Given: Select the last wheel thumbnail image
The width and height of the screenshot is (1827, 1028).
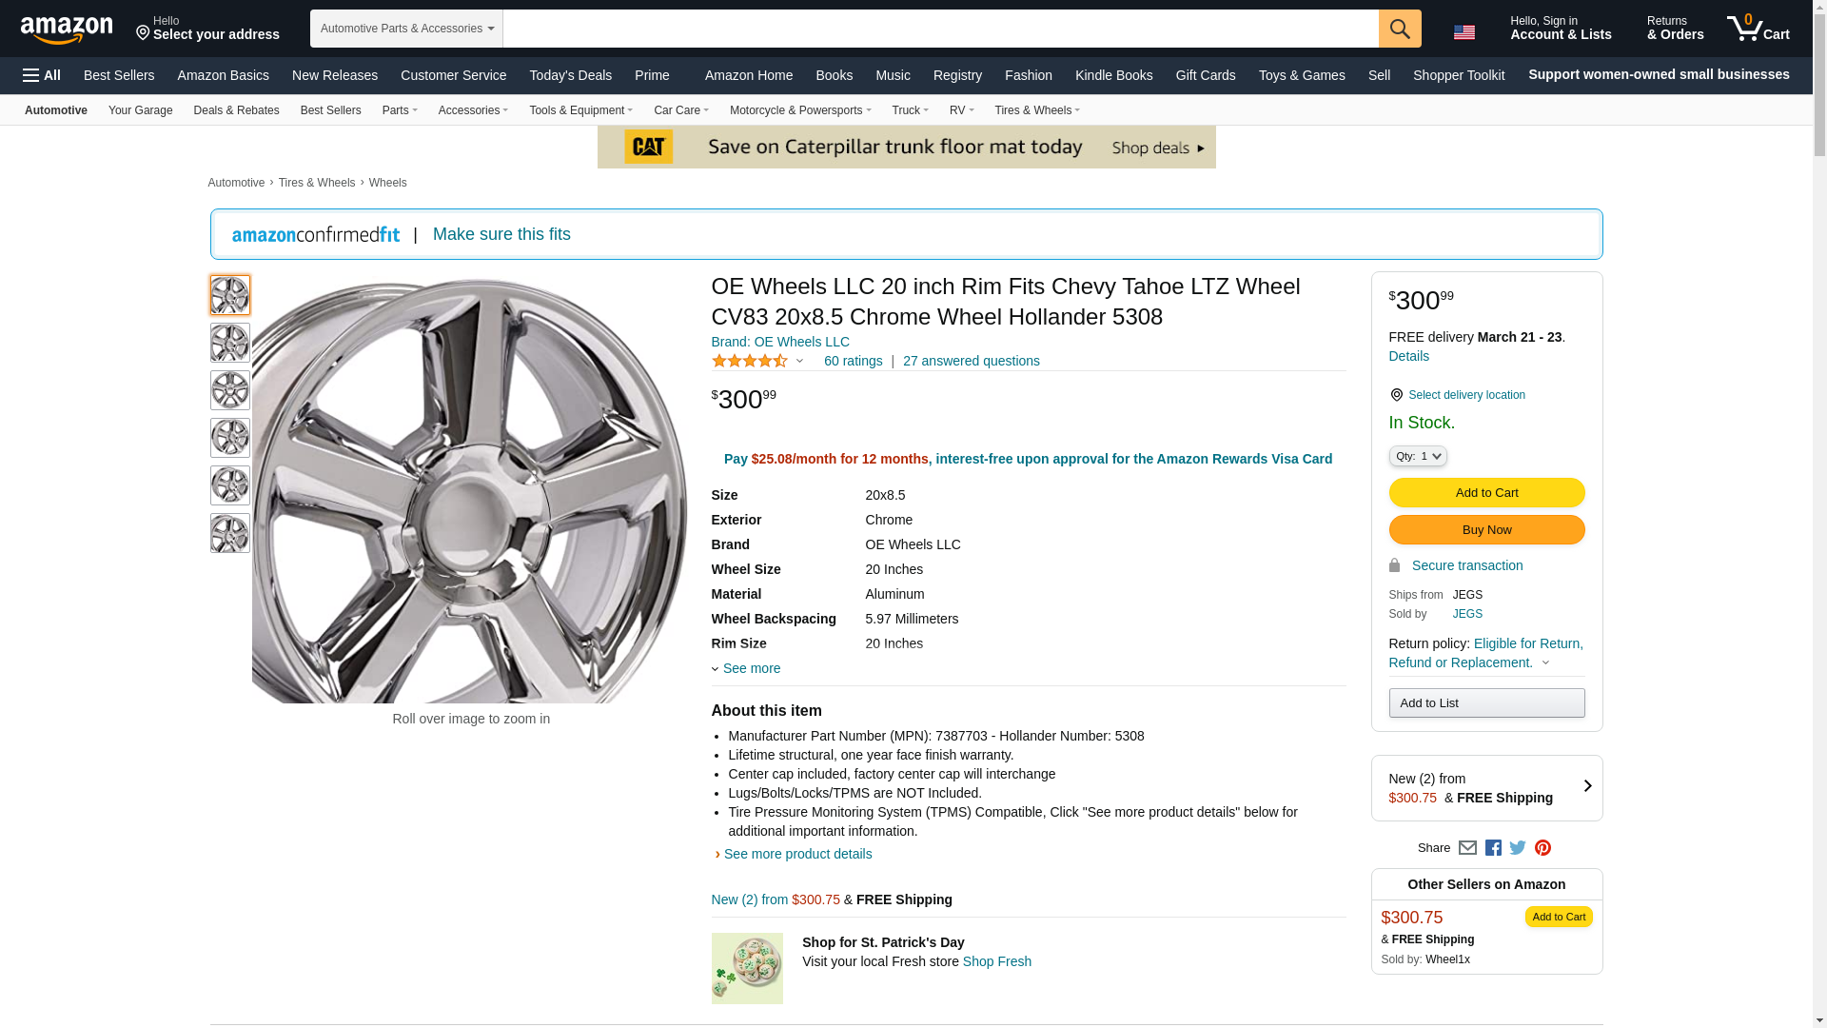Looking at the screenshot, I should tap(229, 533).
